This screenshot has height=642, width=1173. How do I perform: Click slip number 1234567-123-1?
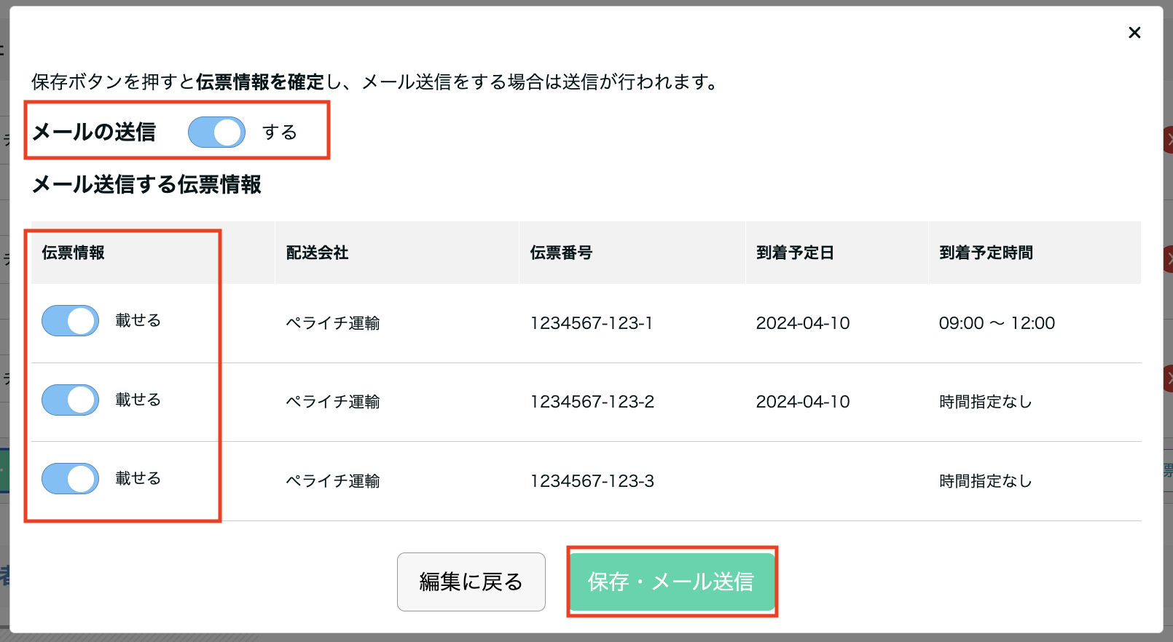(x=591, y=323)
